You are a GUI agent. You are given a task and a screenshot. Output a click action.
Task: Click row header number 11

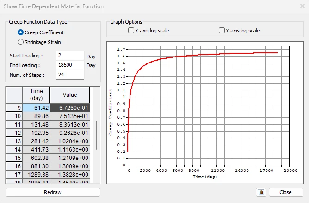pyautogui.click(x=14, y=124)
